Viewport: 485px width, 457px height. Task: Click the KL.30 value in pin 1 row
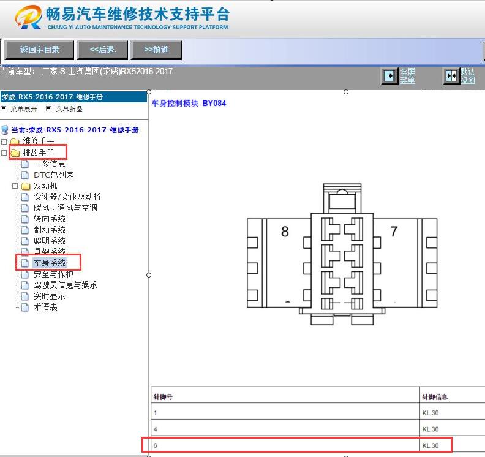coord(430,413)
